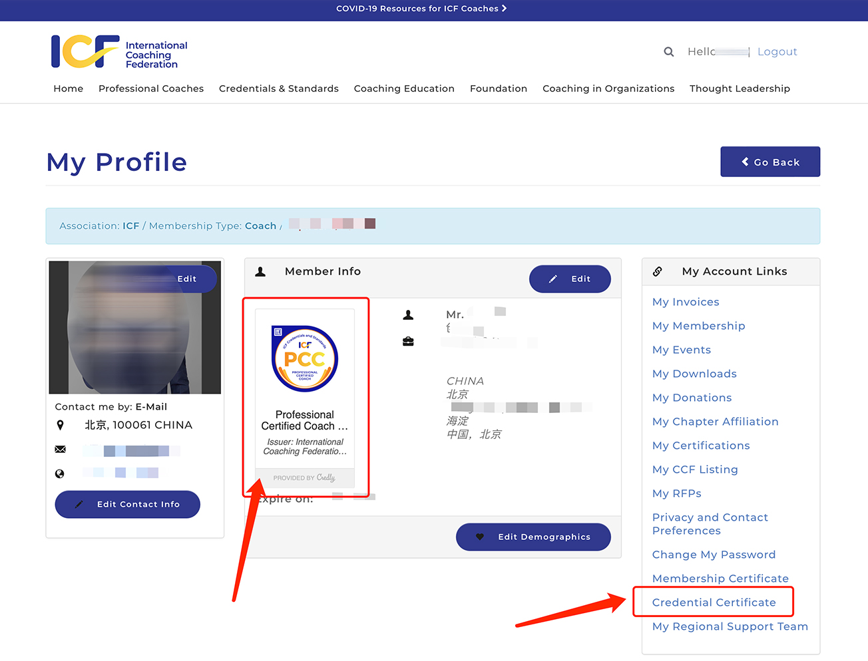Viewport: 868px width, 661px height.
Task: Open the Credential Certificate link
Action: [x=714, y=602]
